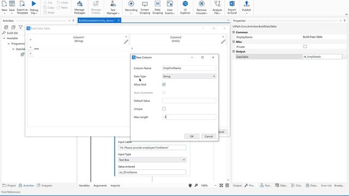Screen dimensions: 349x196
Task: Edit Column2 with pencil icon
Action: point(223,42)
